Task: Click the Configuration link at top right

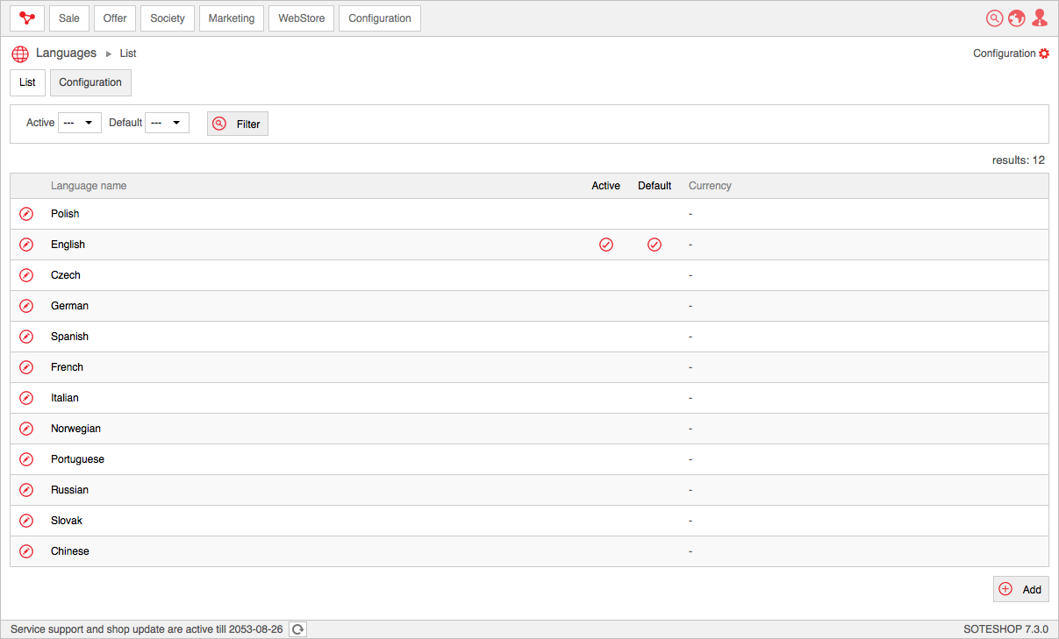Action: pos(1005,53)
